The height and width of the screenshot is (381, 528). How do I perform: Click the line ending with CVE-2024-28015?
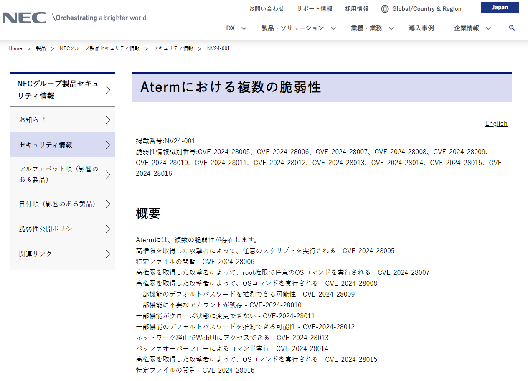(x=256, y=359)
